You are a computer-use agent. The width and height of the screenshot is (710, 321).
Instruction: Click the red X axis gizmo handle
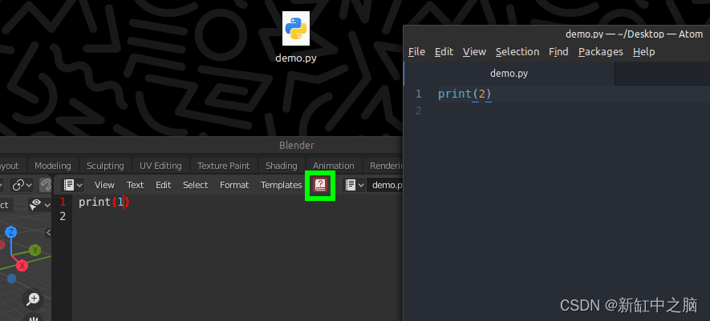pyautogui.click(x=22, y=266)
